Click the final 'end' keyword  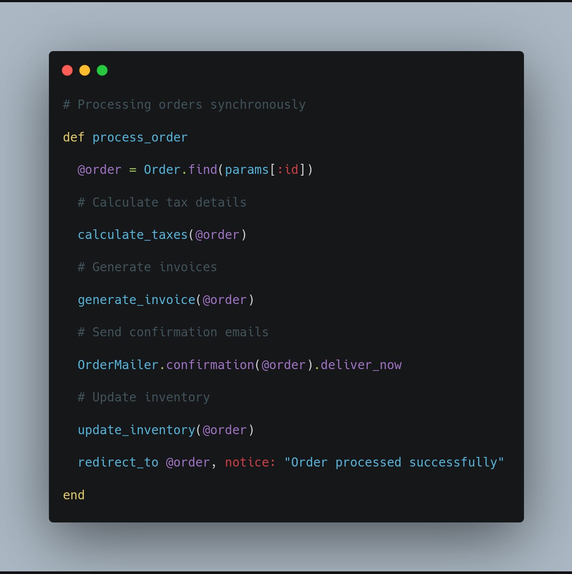coord(74,495)
